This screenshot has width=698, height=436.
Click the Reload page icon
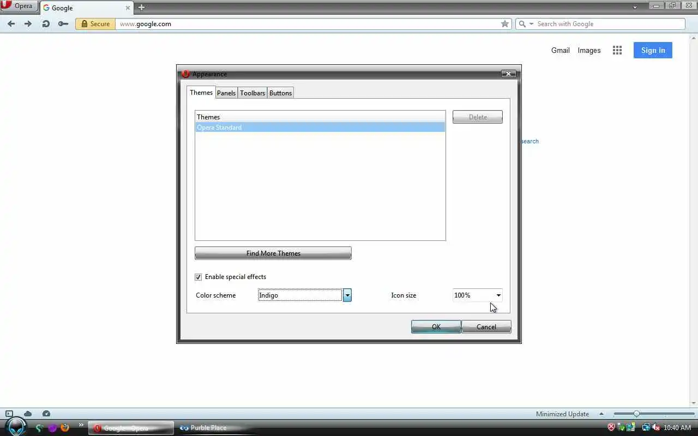(x=46, y=24)
